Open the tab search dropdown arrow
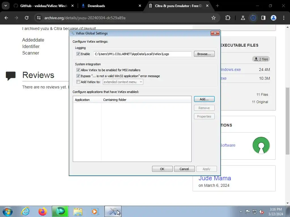 pos(6,6)
